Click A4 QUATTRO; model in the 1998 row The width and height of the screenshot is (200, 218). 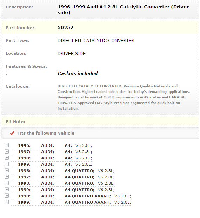(79, 183)
